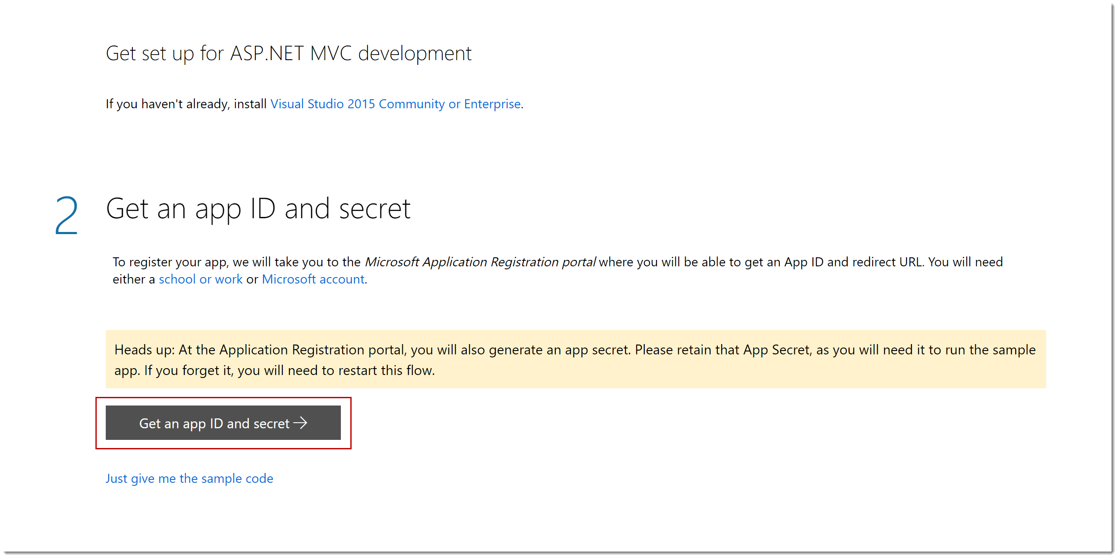Open the Microsoft account link
This screenshot has width=1118, height=558.
(313, 279)
